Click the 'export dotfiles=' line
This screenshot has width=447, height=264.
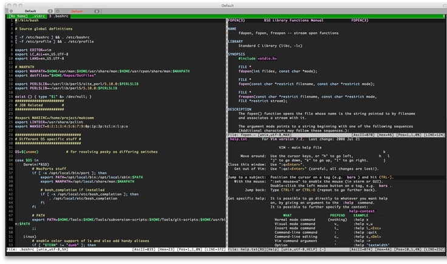pos(55,76)
